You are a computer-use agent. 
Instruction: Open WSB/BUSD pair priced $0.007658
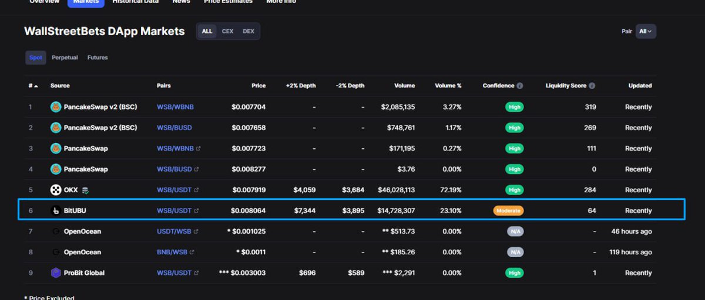coord(174,128)
